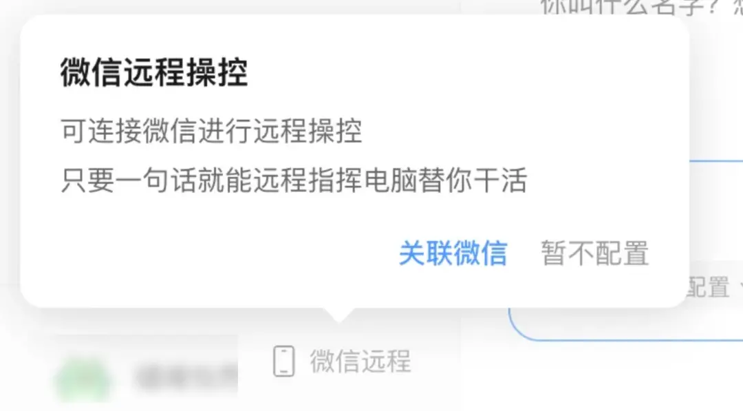Click the line 只要一句话就能远程指挥电脑替你干活
The width and height of the screenshot is (743, 411).
pyautogui.click(x=294, y=180)
